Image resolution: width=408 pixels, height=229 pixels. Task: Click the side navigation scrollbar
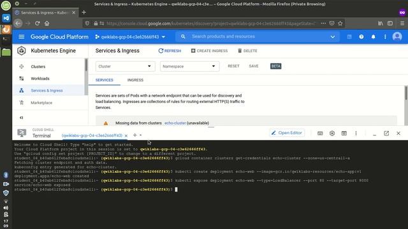pos(86,65)
